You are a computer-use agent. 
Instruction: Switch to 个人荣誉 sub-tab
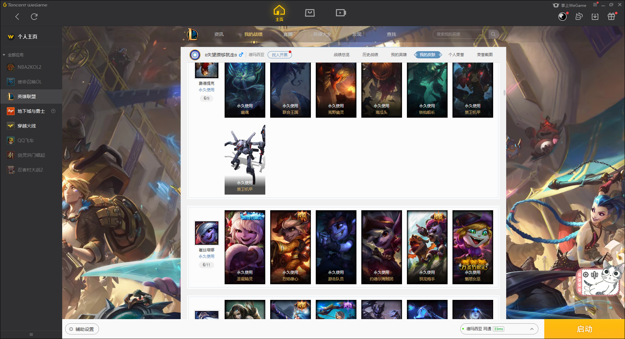click(456, 55)
